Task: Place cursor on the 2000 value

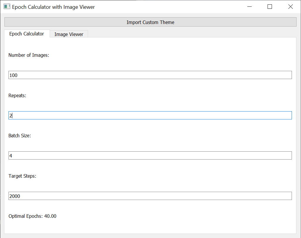Action: click(15, 196)
